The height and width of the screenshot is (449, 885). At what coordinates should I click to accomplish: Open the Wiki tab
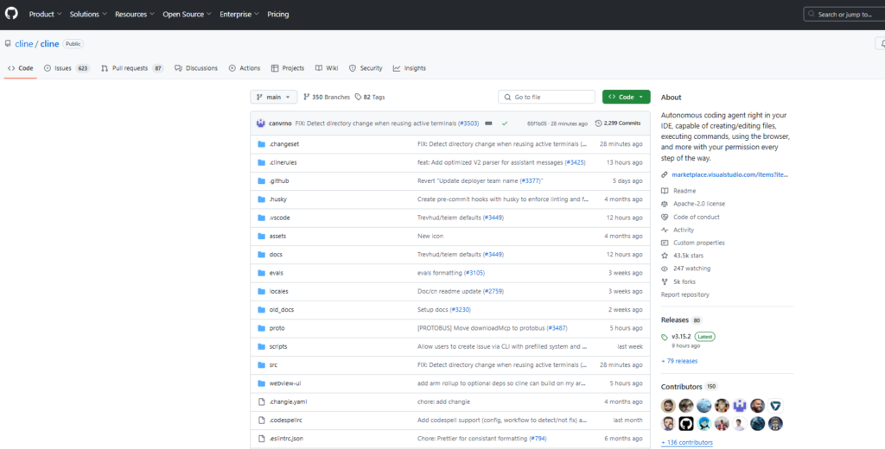tap(327, 68)
